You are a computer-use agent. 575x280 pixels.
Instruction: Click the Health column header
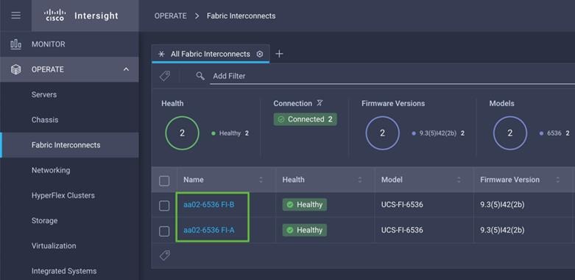[293, 180]
